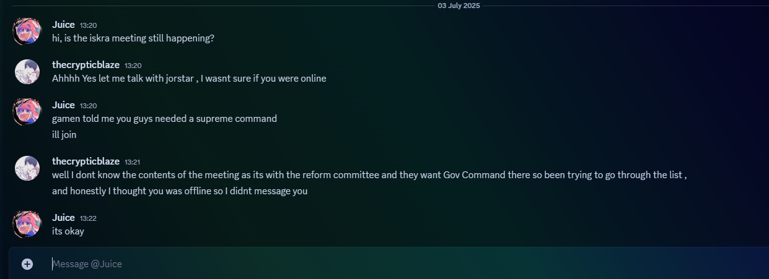This screenshot has width=769, height=279.
Task: Click the thecrypticblaze username on the reform committee message
Action: (x=86, y=161)
